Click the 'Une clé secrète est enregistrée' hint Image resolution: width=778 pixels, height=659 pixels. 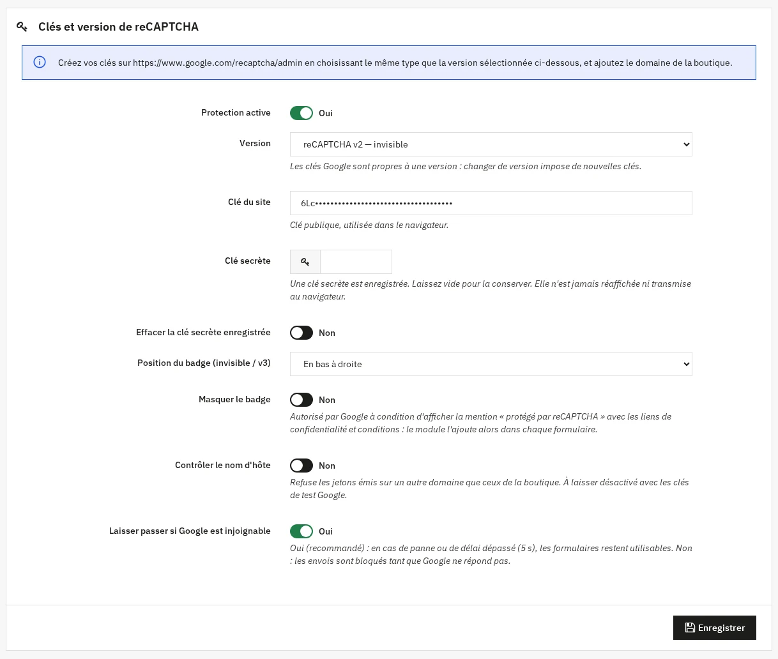491,290
